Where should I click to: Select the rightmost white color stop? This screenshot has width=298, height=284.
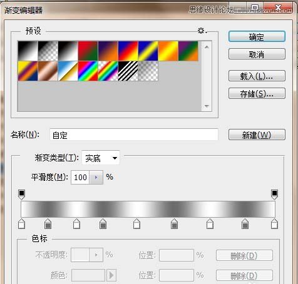pos(274,224)
